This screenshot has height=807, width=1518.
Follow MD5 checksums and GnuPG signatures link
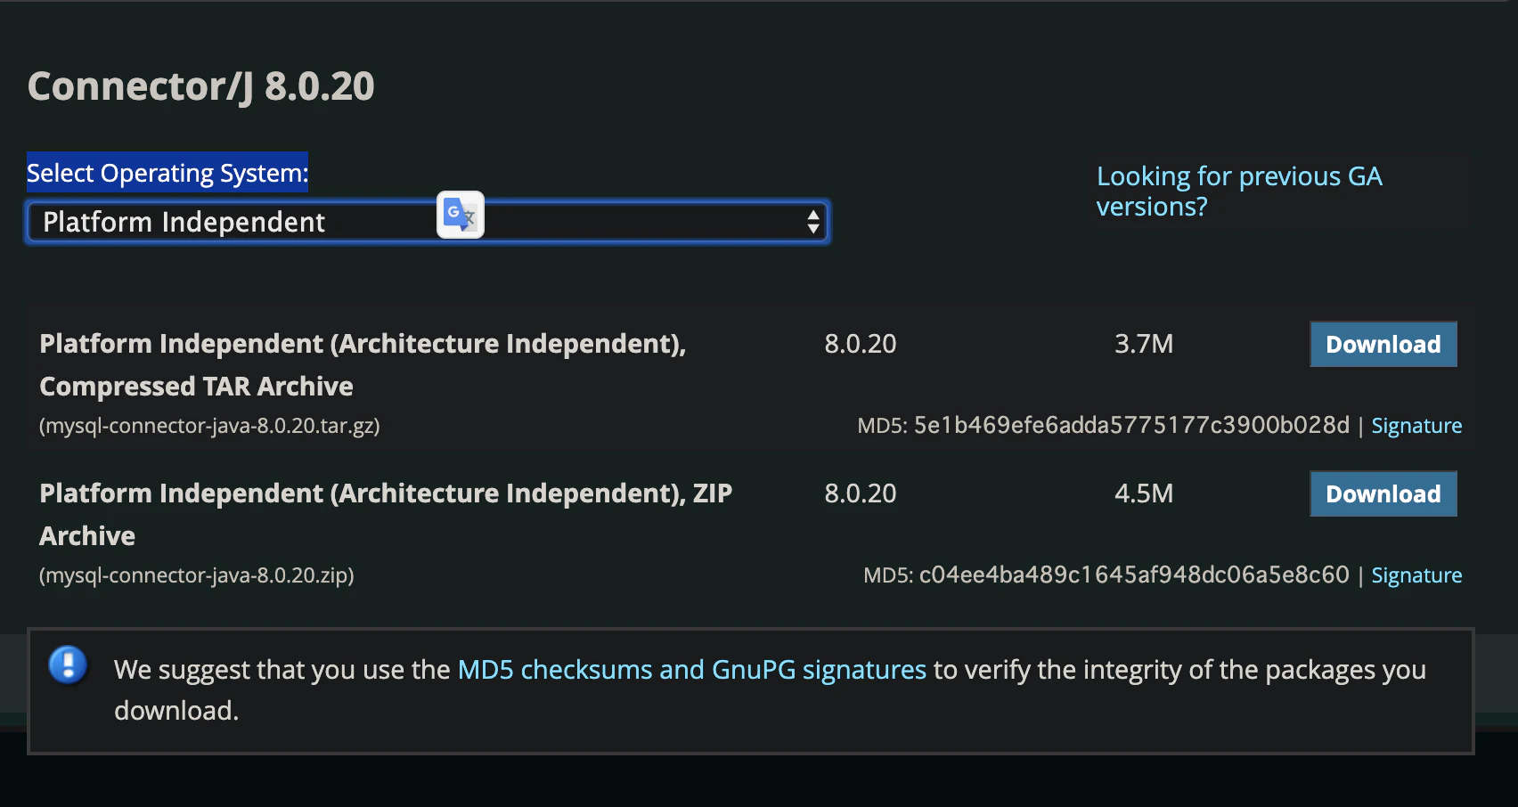click(691, 670)
